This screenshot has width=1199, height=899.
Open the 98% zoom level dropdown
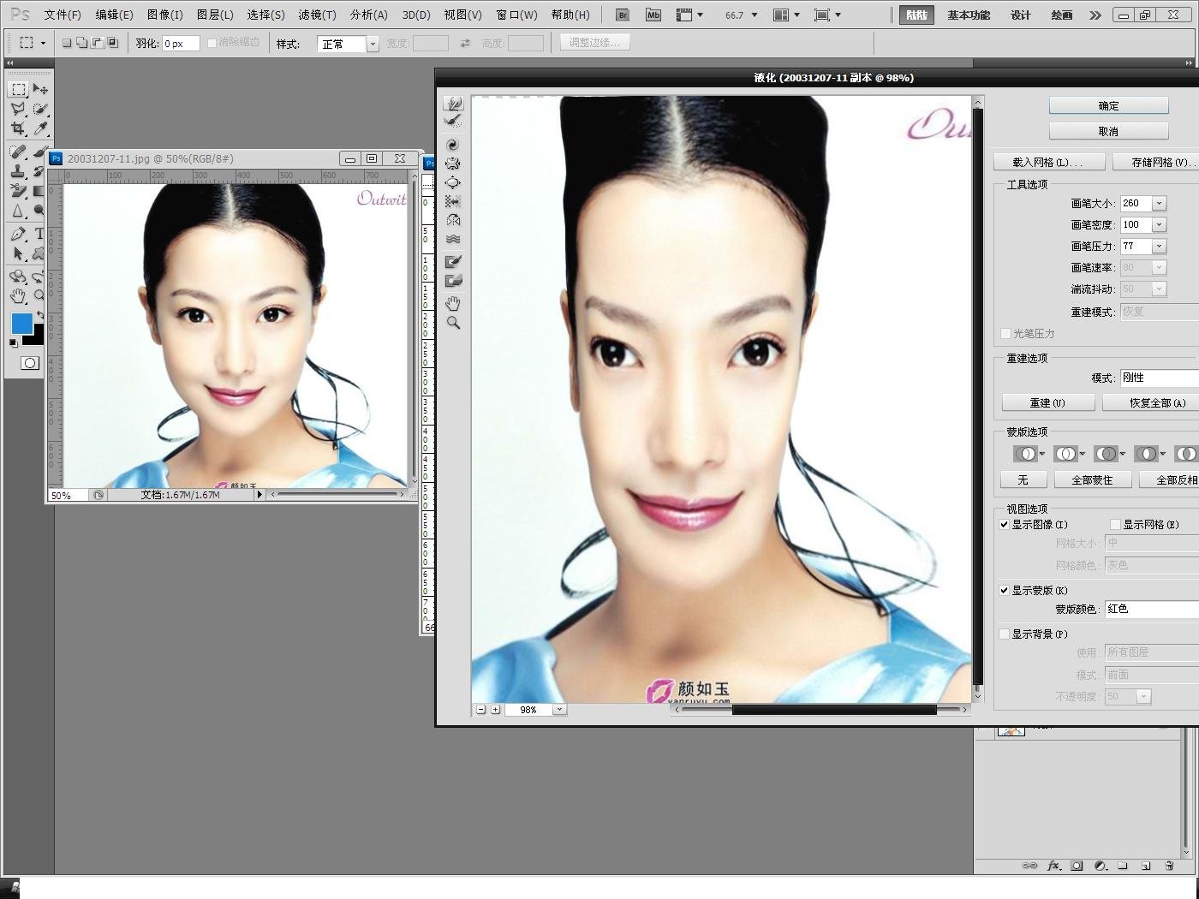point(559,710)
